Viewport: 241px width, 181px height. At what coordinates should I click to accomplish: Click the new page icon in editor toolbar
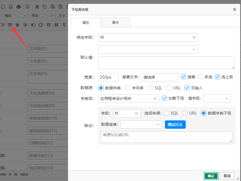click(3, 7)
